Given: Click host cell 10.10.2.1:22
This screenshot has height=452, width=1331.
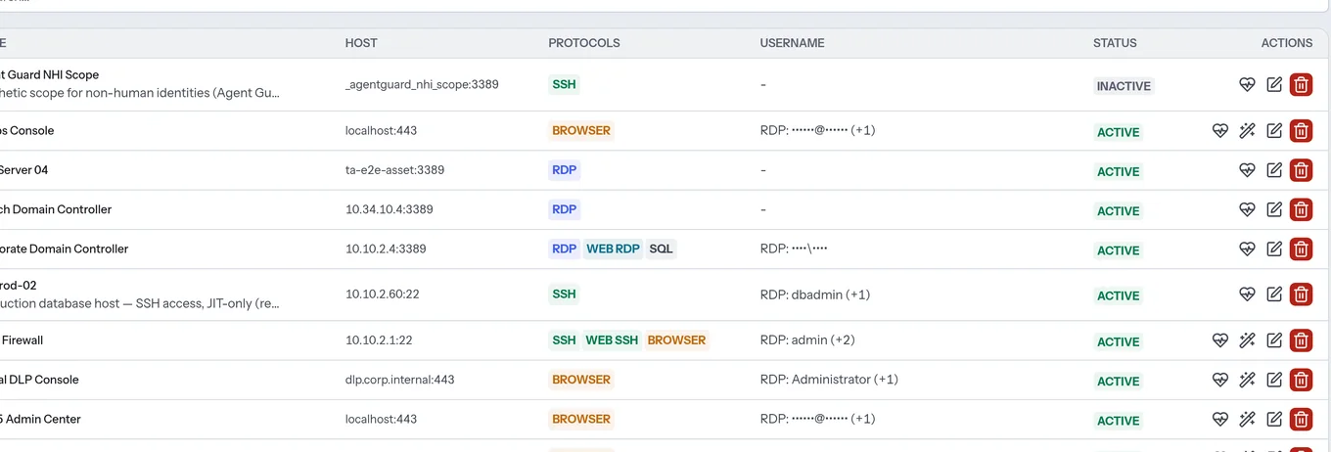Looking at the screenshot, I should [379, 340].
